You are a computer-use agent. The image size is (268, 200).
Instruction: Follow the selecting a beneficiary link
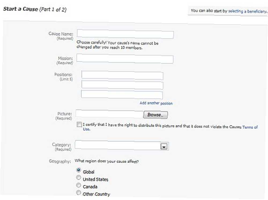coord(247,11)
